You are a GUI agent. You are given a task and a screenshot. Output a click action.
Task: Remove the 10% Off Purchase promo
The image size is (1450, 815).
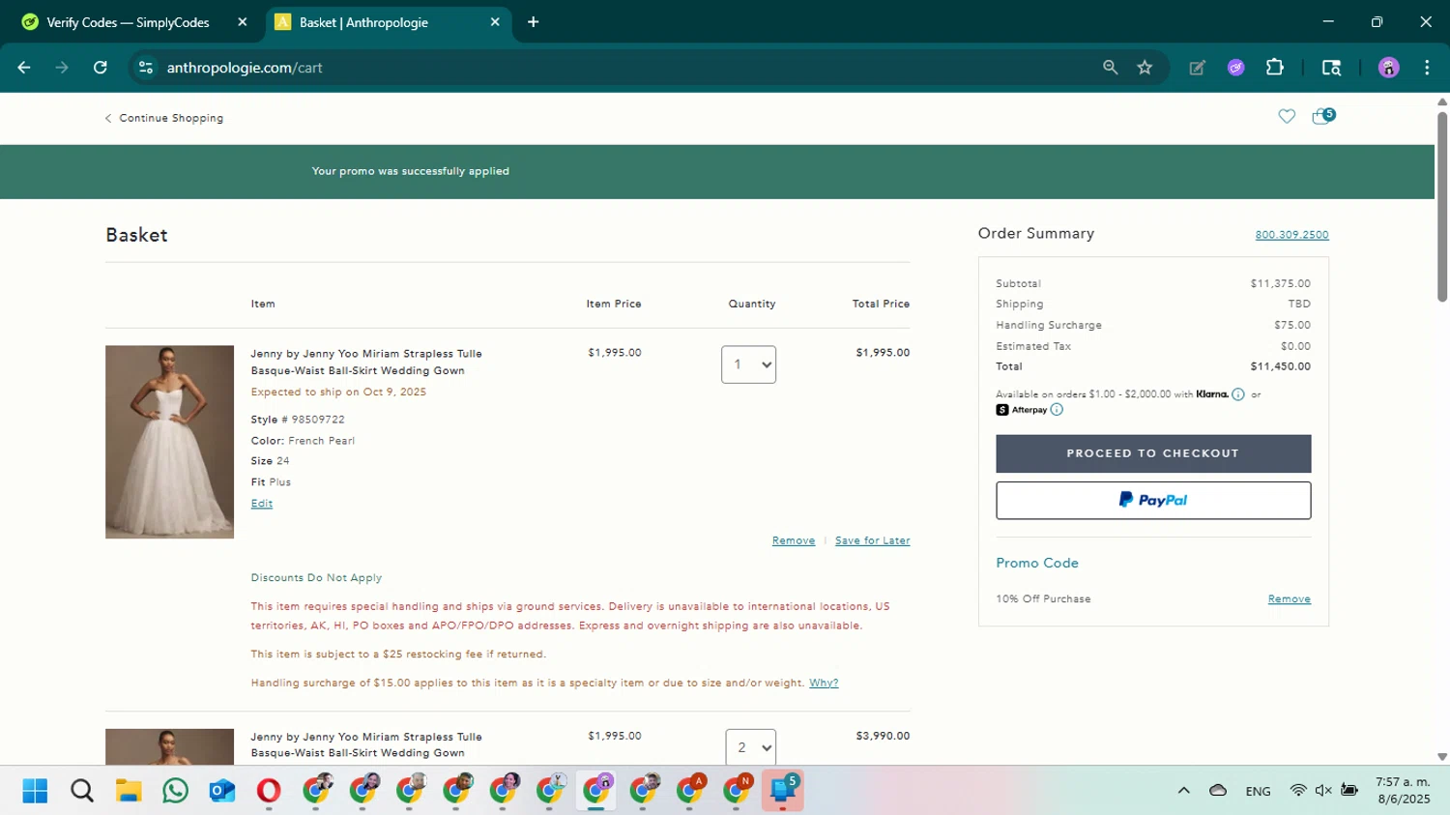pyautogui.click(x=1289, y=599)
